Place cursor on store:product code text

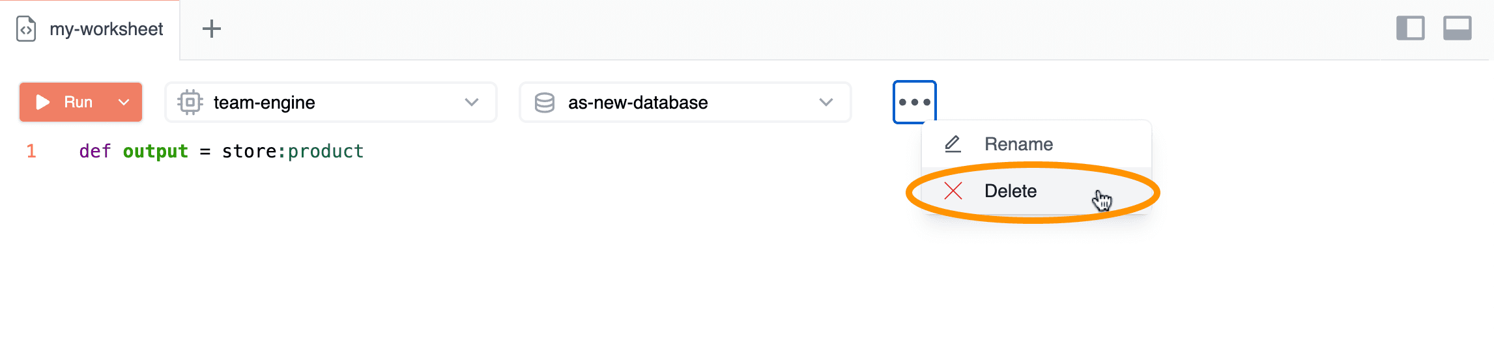[293, 152]
